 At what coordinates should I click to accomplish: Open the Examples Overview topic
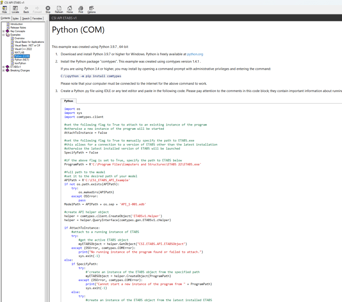[19, 38]
